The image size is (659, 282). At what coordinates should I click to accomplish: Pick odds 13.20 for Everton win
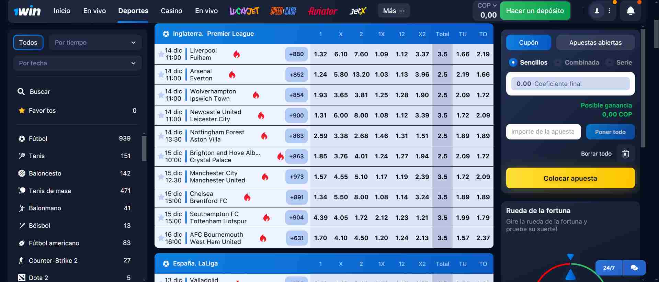pos(361,75)
